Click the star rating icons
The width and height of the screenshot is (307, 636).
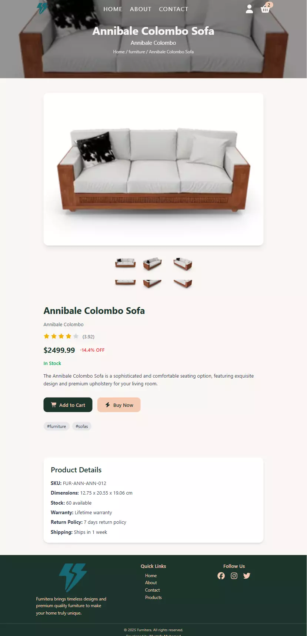pyautogui.click(x=61, y=336)
